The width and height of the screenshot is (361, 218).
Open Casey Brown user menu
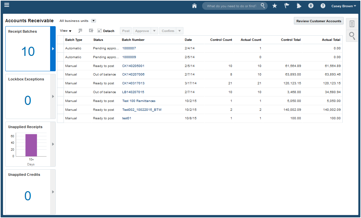(x=344, y=6)
